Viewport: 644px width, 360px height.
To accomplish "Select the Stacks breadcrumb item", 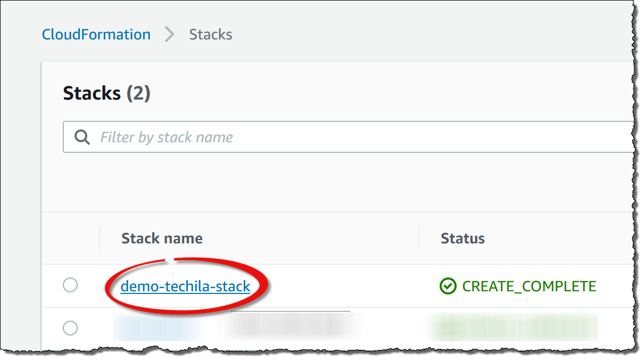I will [211, 35].
